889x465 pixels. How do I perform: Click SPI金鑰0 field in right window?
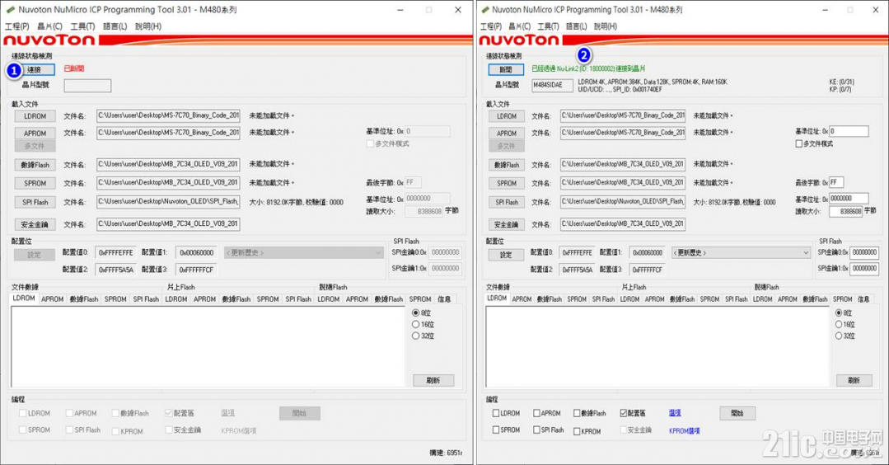(x=864, y=252)
